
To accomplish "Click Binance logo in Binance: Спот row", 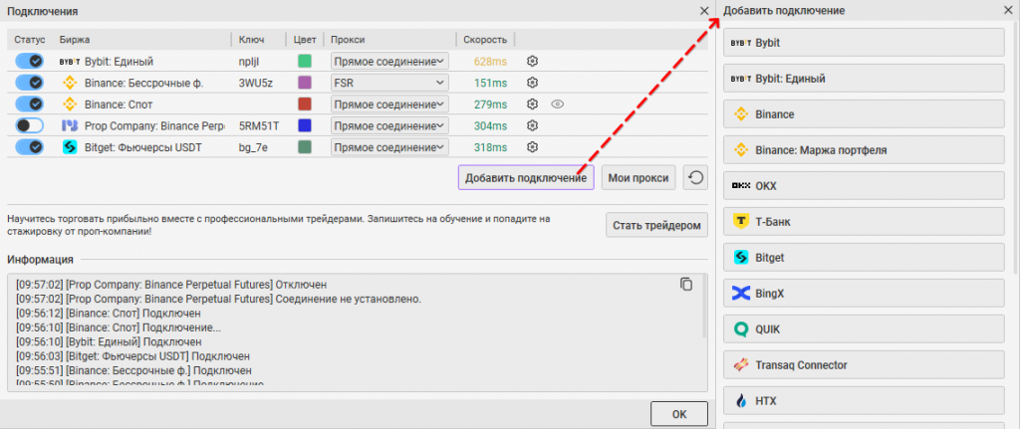I will coord(69,104).
